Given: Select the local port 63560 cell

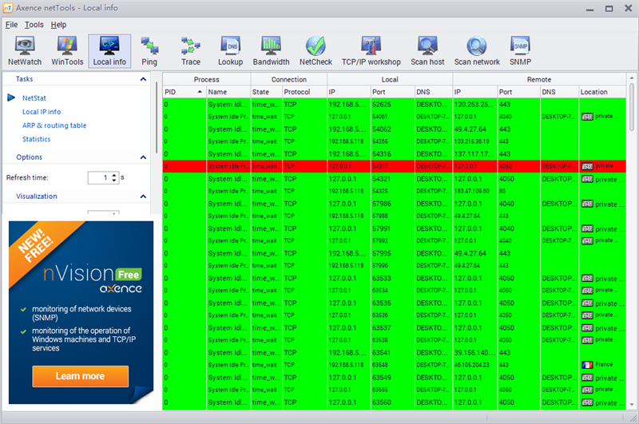Looking at the screenshot, I should (392, 402).
